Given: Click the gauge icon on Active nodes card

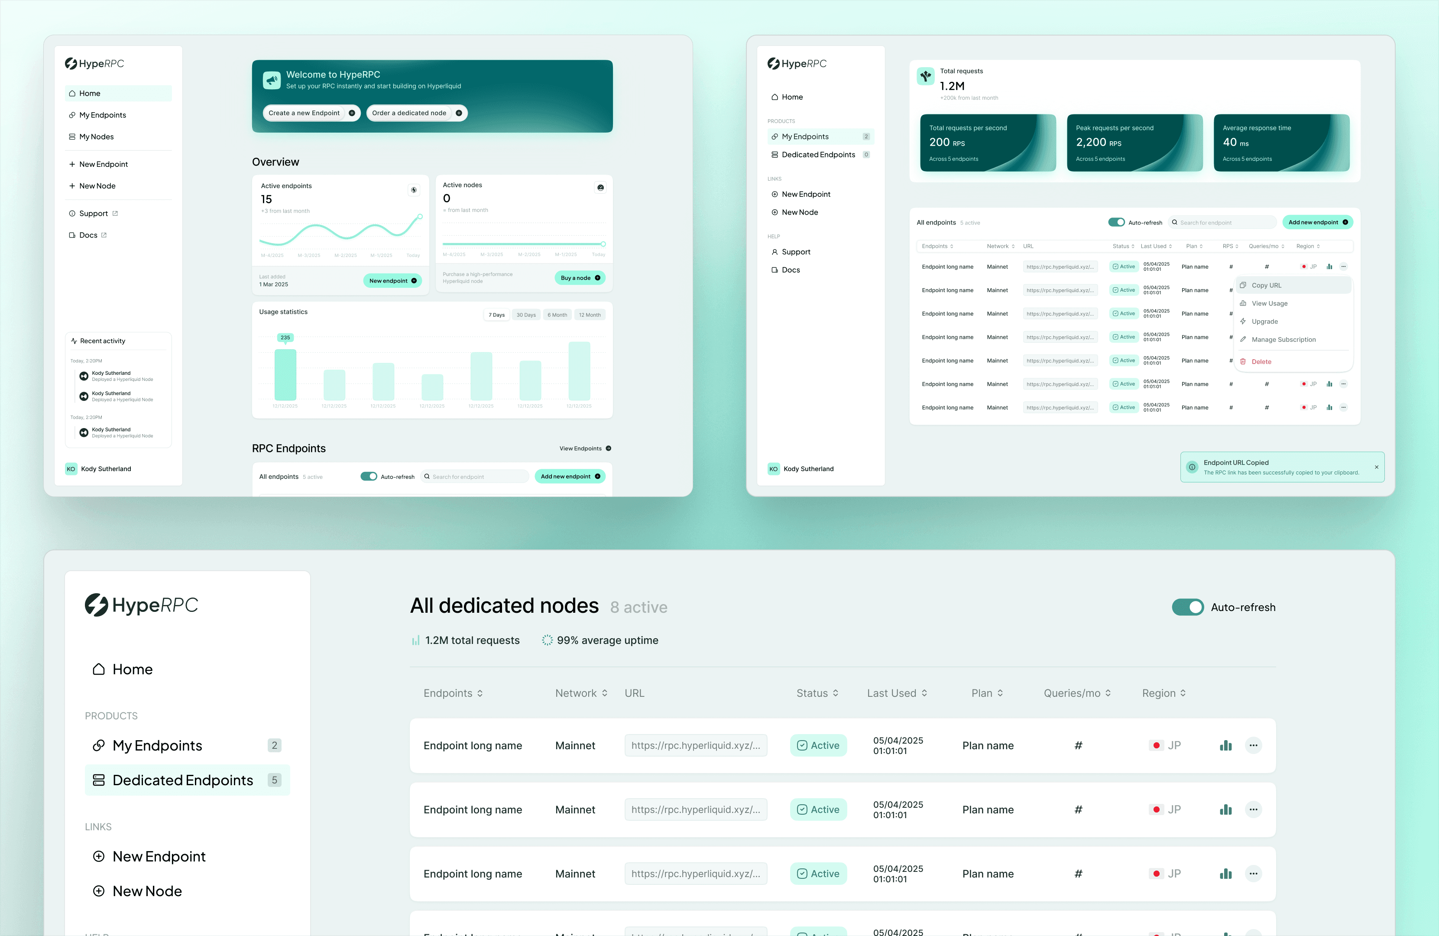Looking at the screenshot, I should pyautogui.click(x=600, y=188).
